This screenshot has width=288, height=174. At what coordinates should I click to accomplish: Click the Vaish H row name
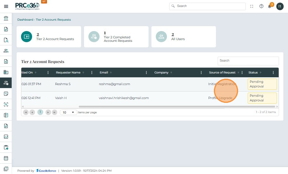(61, 98)
